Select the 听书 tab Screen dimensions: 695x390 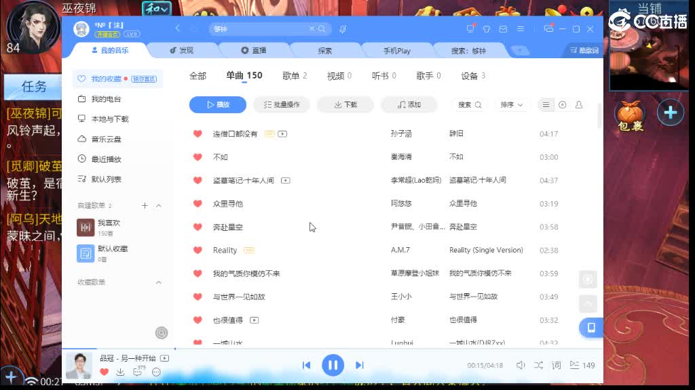384,76
